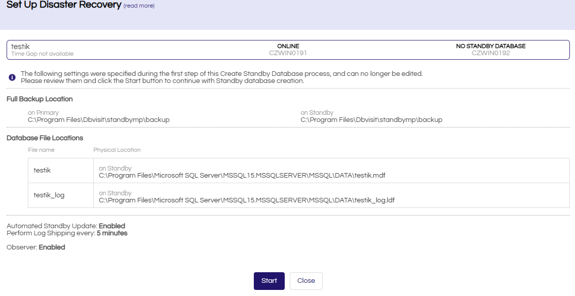575x296 pixels.
Task: Click the Close button
Action: [306, 281]
